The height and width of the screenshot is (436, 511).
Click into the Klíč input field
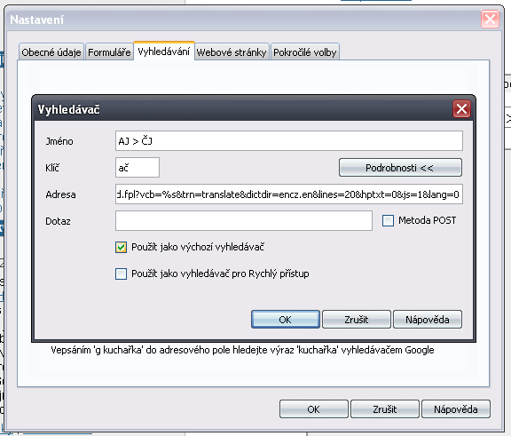(x=138, y=168)
